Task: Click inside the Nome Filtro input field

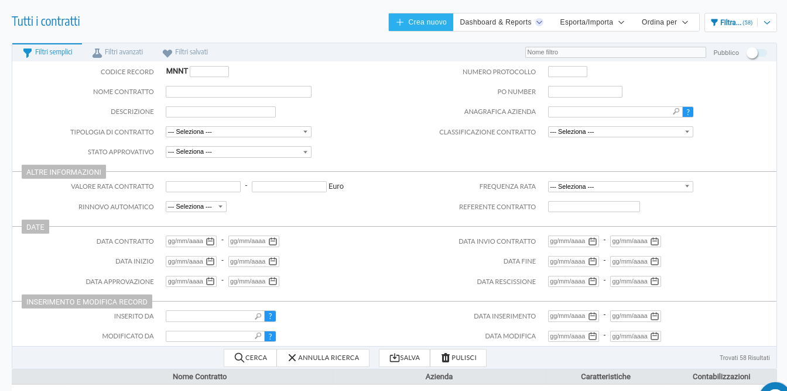Action: pos(615,52)
